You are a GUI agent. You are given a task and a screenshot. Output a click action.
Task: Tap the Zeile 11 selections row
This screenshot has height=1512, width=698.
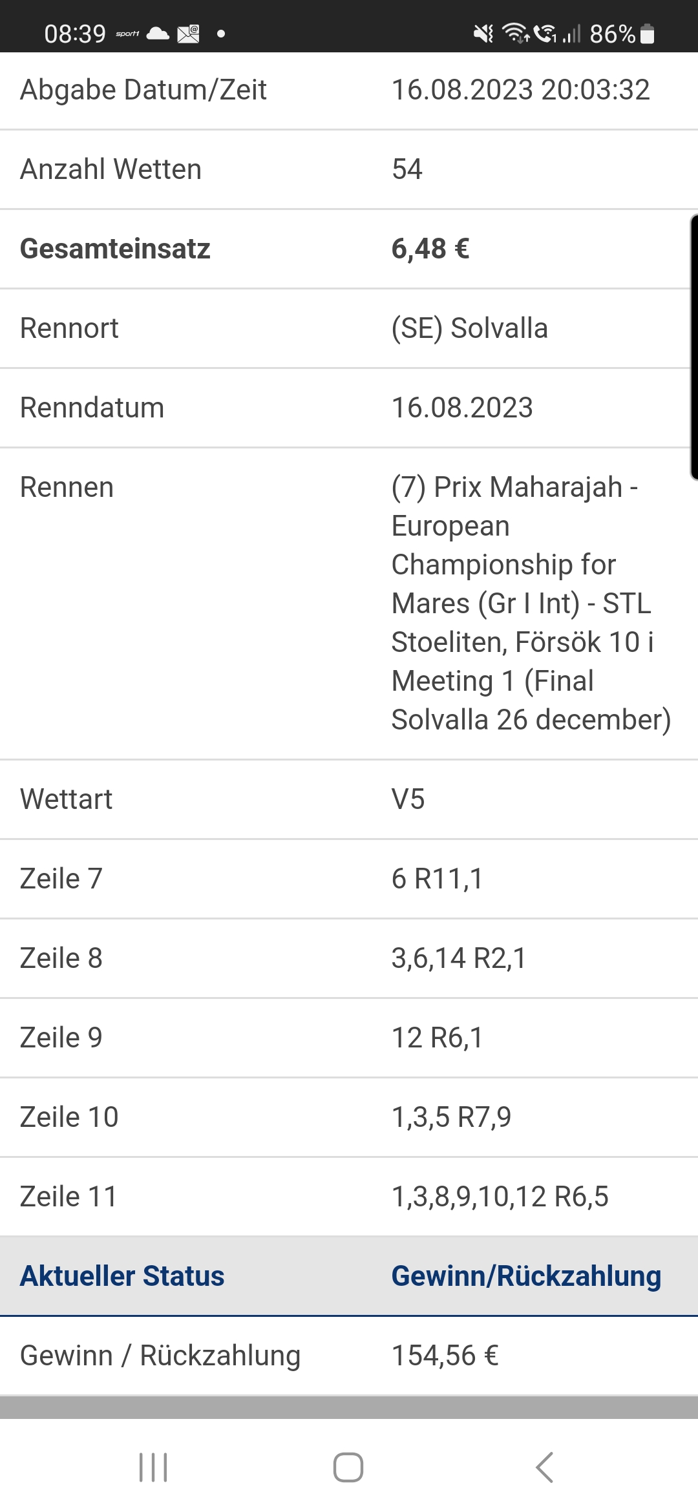pyautogui.click(x=349, y=1197)
